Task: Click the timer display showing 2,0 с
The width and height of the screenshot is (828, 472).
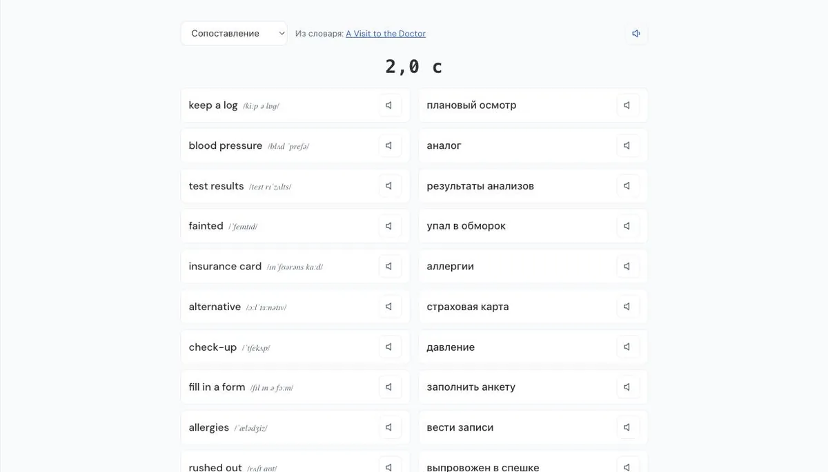Action: 414,67
